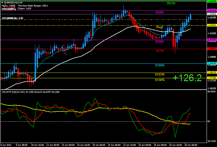This screenshot has height=147, width=217.
Task: Click the S138% level label
Action: click(x=160, y=80)
